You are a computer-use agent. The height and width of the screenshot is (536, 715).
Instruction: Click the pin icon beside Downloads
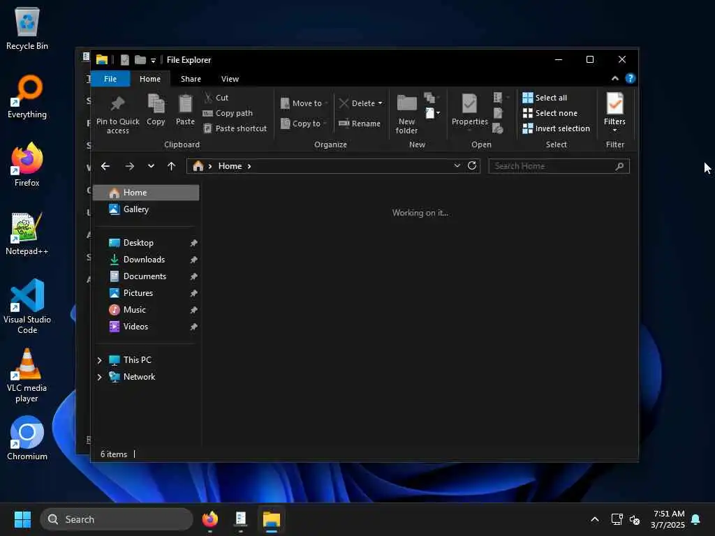pos(194,260)
